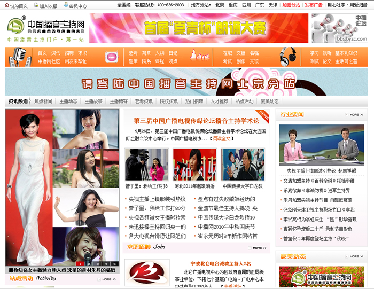The height and width of the screenshot is (289, 374).
Task: Click MORE in 求职招聘 Jobs section
Action: tap(258, 248)
